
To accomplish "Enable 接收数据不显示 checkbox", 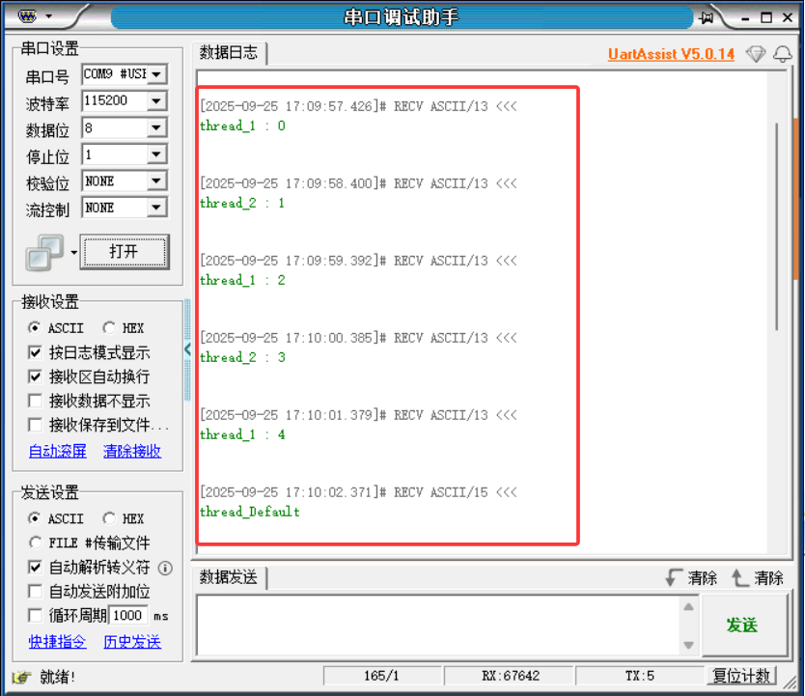I will click(35, 401).
